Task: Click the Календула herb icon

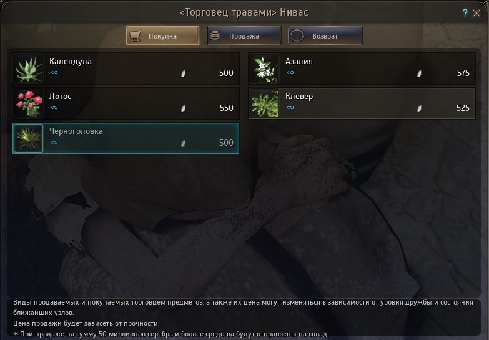Action: point(28,68)
